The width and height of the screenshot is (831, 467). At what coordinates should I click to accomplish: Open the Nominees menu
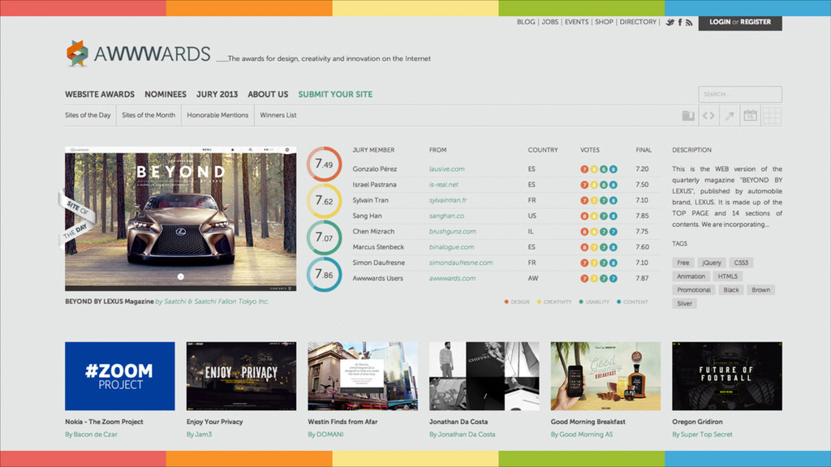pos(166,94)
